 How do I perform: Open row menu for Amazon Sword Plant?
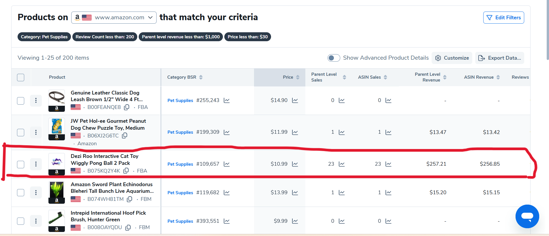tap(36, 192)
